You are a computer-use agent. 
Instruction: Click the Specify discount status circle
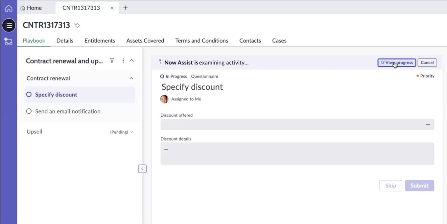click(x=29, y=95)
